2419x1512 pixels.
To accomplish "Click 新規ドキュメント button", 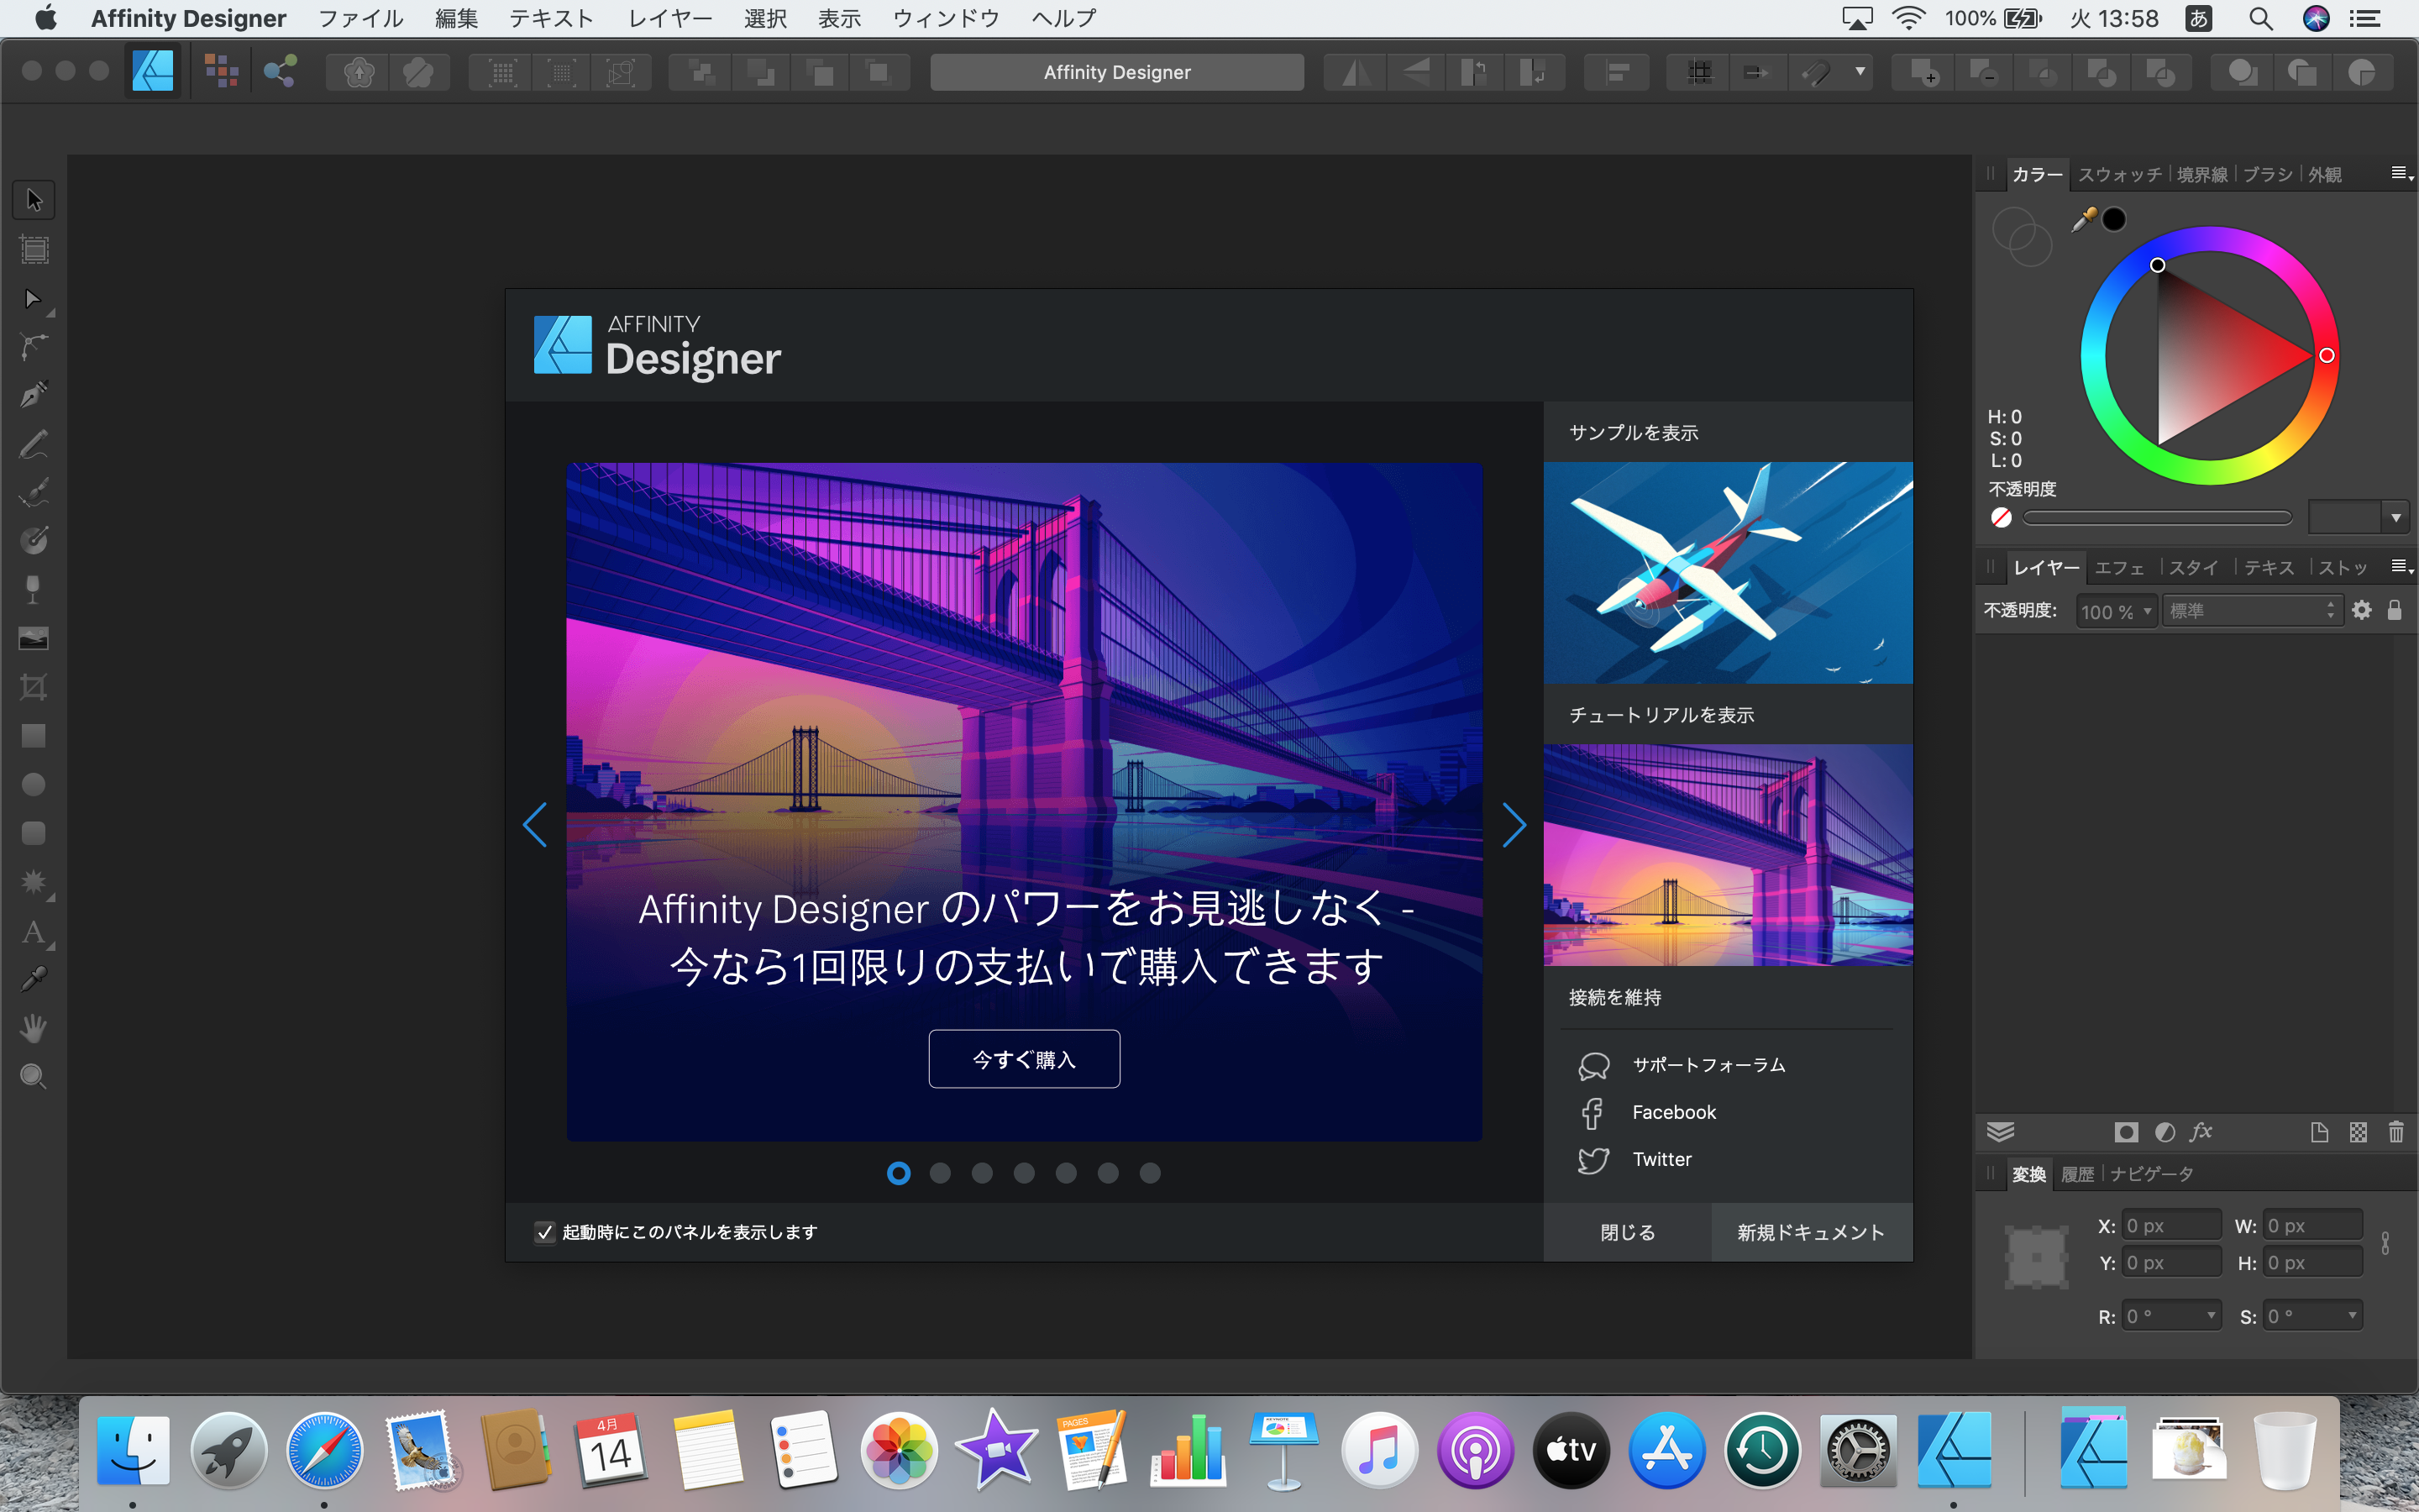I will tap(1809, 1231).
